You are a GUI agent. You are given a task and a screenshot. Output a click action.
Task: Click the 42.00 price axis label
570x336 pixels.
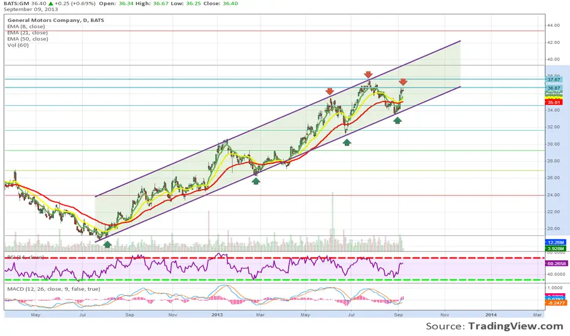[553, 43]
